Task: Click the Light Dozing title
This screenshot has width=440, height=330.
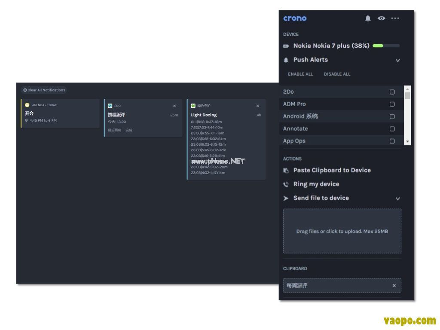Action: pos(204,115)
